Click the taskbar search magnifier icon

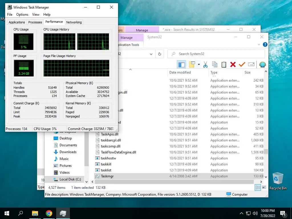[21, 213]
